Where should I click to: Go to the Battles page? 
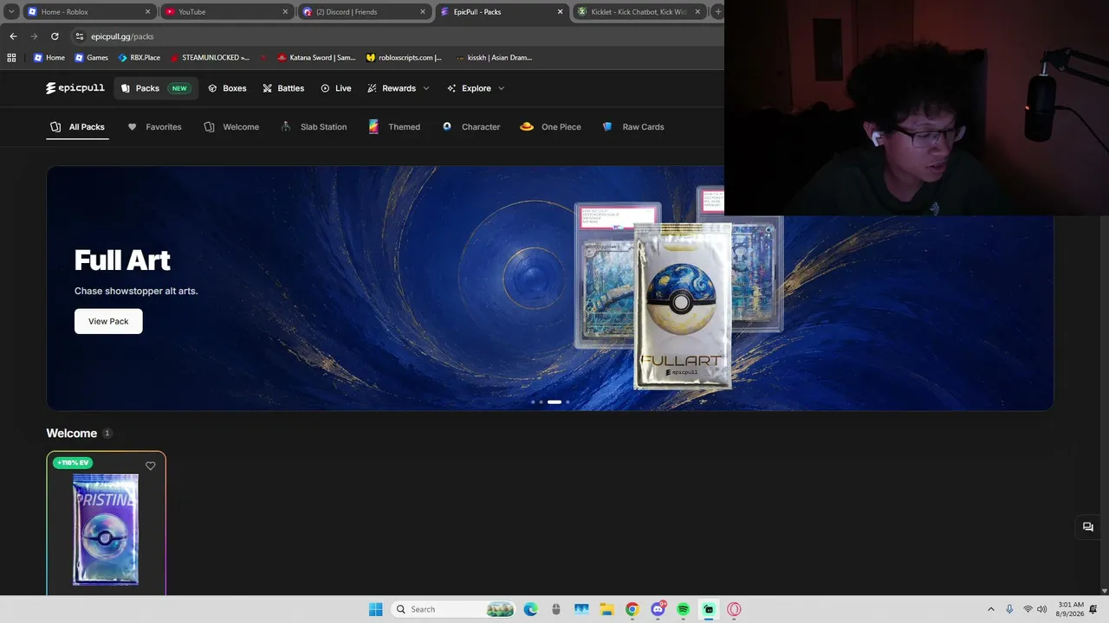[x=283, y=88]
